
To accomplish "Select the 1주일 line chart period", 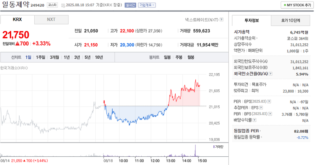I will tap(41, 57).
